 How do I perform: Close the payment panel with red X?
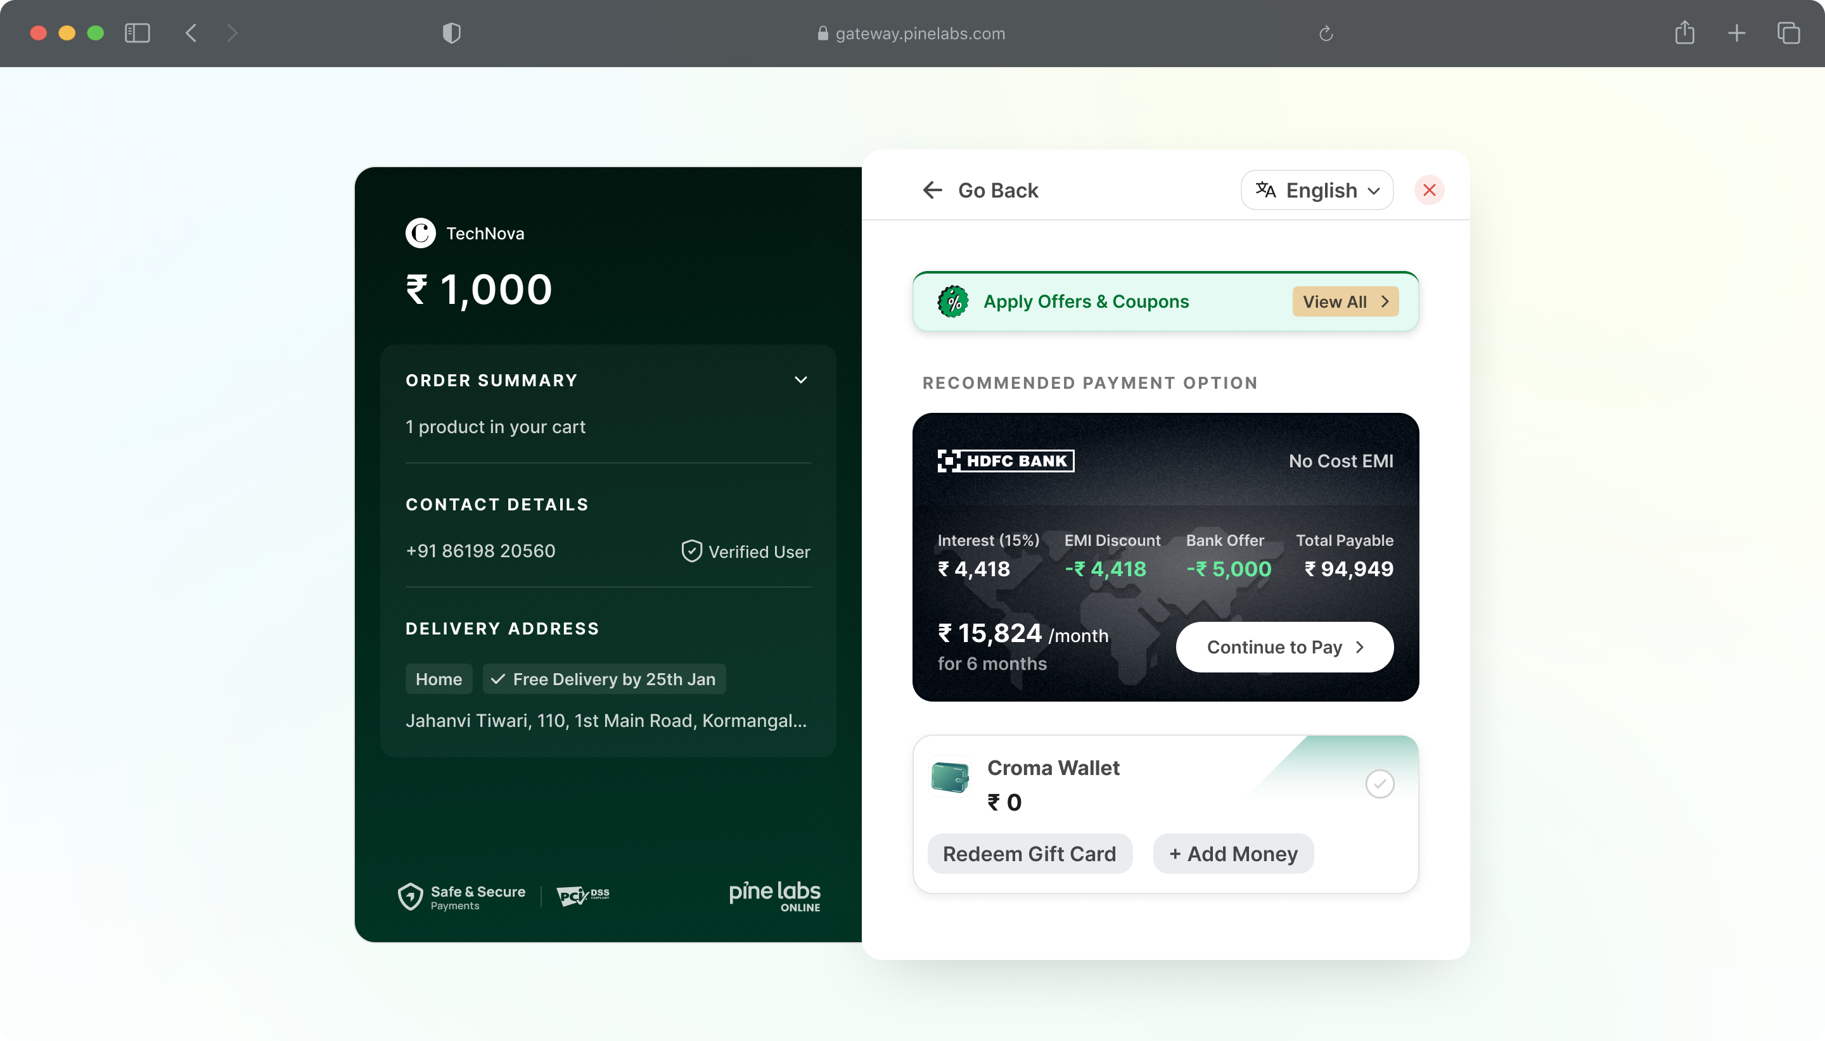coord(1430,189)
